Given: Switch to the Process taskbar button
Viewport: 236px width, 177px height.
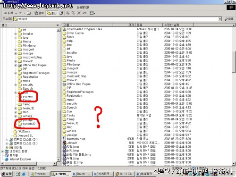Looking at the screenshot, I should [x=40, y=174].
